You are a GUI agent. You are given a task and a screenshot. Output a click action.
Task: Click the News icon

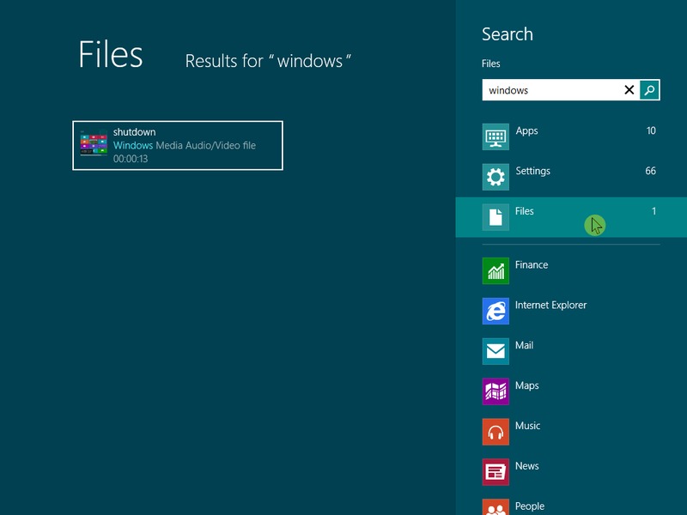pos(495,472)
